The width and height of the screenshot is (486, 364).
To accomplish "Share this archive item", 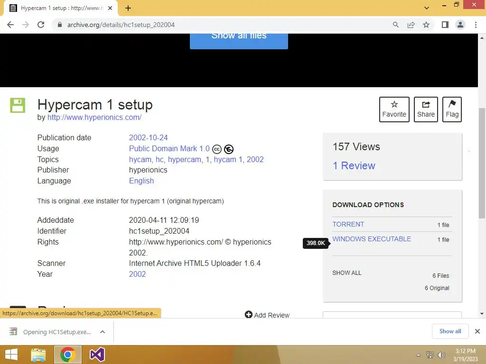I will (x=426, y=109).
